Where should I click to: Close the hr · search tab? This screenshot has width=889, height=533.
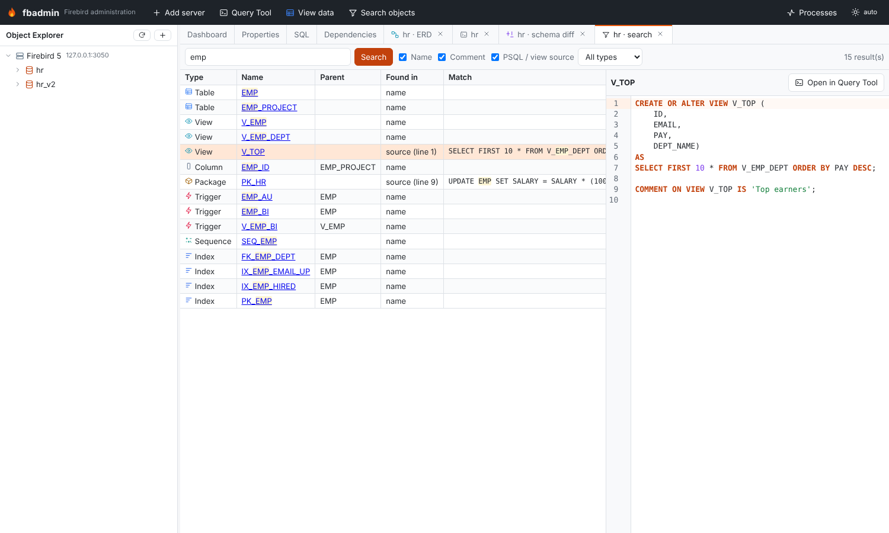[x=660, y=34]
